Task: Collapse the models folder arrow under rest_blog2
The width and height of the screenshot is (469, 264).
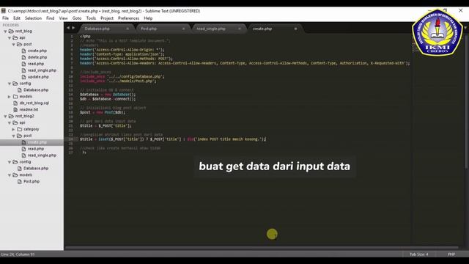Action: tap(10, 175)
